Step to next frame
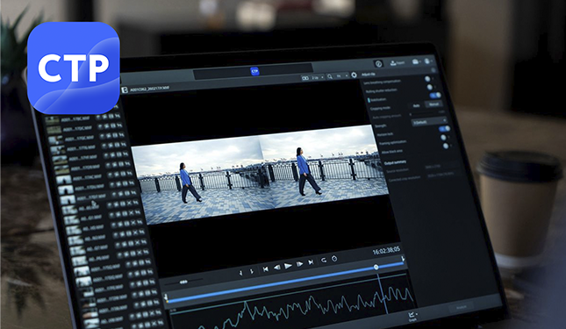The image size is (566, 329). (299, 264)
